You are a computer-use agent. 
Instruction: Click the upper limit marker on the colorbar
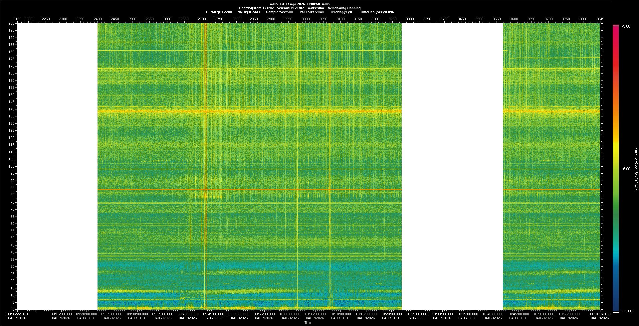click(x=616, y=25)
